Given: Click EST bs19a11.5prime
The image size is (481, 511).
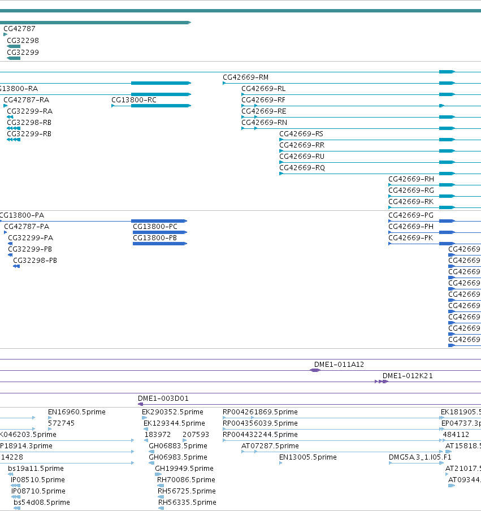Looking at the screenshot, I should [x=36, y=468].
